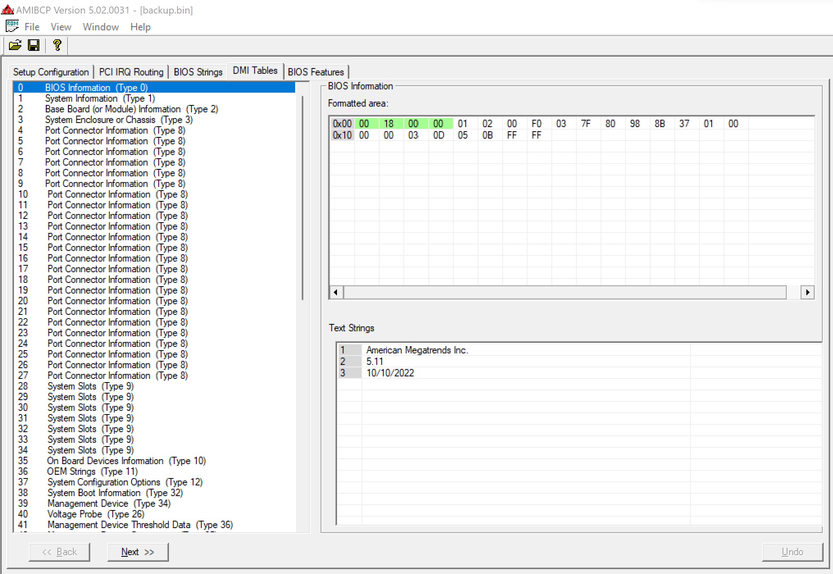Select System Information (Type 1) entry
833x574 pixels.
tap(100, 98)
